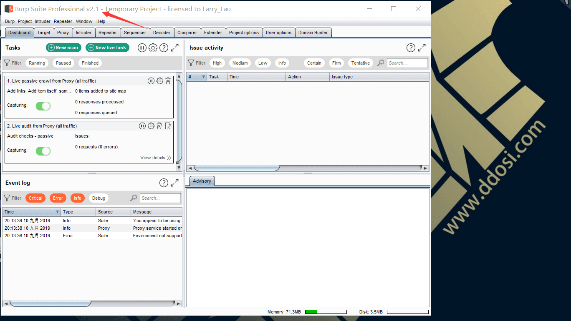The height and width of the screenshot is (321, 571).
Task: Toggle the High severity filter
Action: 217,63
